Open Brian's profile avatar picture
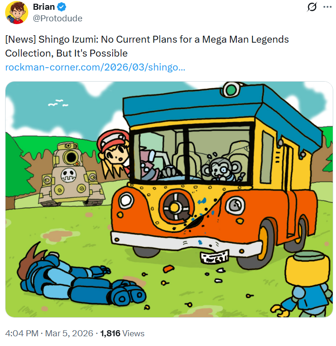Image resolution: width=336 pixels, height=346 pixels. pos(17,13)
